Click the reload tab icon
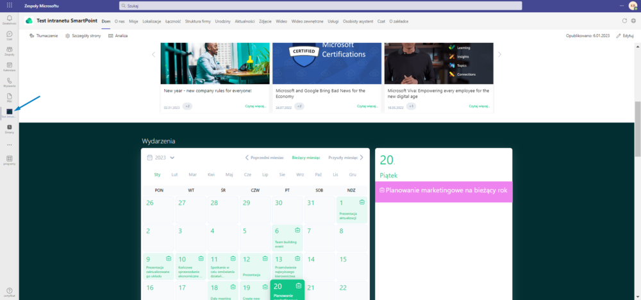The height and width of the screenshot is (300, 641). pyautogui.click(x=624, y=21)
